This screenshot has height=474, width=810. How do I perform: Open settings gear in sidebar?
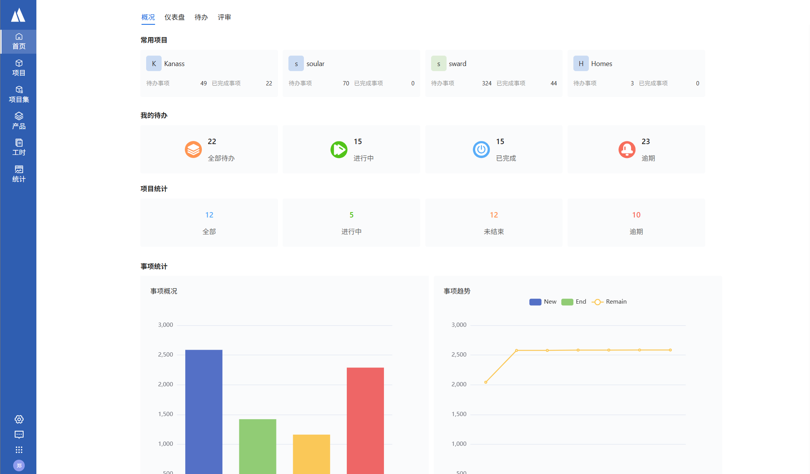click(19, 419)
